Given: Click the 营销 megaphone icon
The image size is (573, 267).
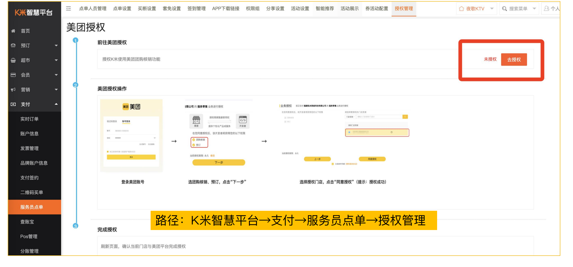Looking at the screenshot, I should 13,90.
